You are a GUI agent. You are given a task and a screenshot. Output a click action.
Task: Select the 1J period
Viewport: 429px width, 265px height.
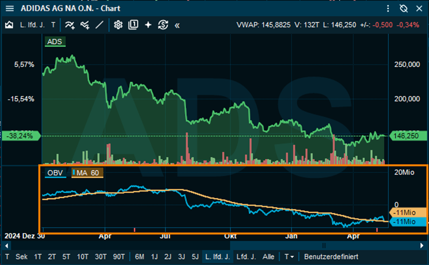154,257
